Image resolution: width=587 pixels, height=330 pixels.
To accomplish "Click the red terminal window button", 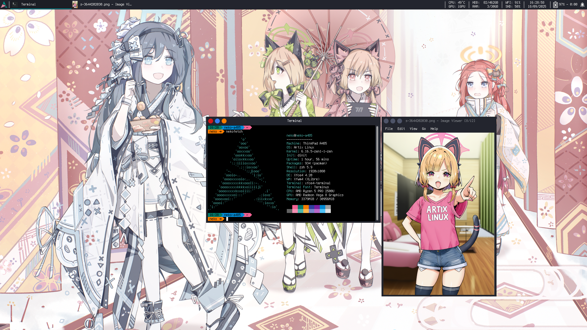I will click(211, 121).
